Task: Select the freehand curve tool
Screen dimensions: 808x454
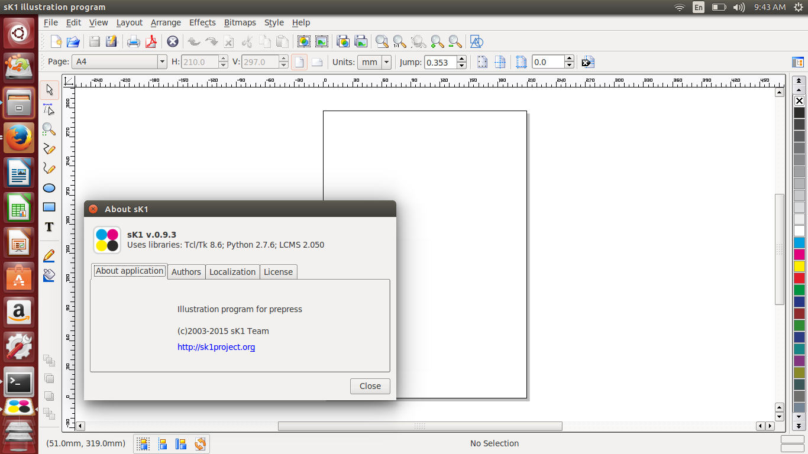Action: [x=49, y=168]
